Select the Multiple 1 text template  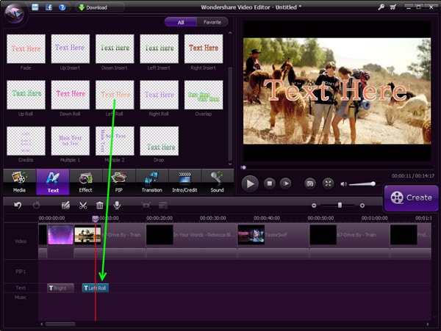tap(71, 141)
